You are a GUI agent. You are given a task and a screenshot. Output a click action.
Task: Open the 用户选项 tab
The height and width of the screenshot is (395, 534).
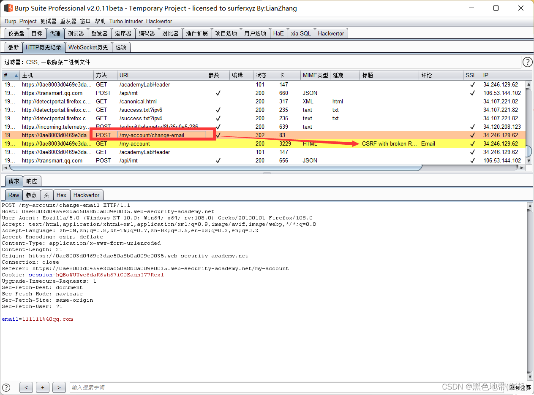[x=255, y=33]
